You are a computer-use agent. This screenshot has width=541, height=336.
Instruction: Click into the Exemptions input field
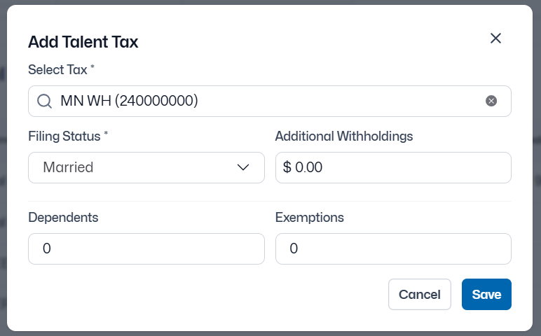[393, 248]
